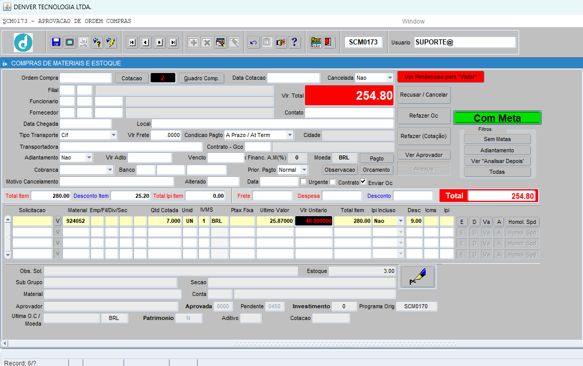Viewport: 583px width, 366px height.
Task: Apply the Adiantamento filter button
Action: (x=497, y=150)
